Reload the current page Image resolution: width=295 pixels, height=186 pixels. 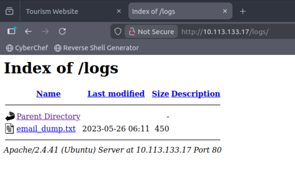click(62, 31)
